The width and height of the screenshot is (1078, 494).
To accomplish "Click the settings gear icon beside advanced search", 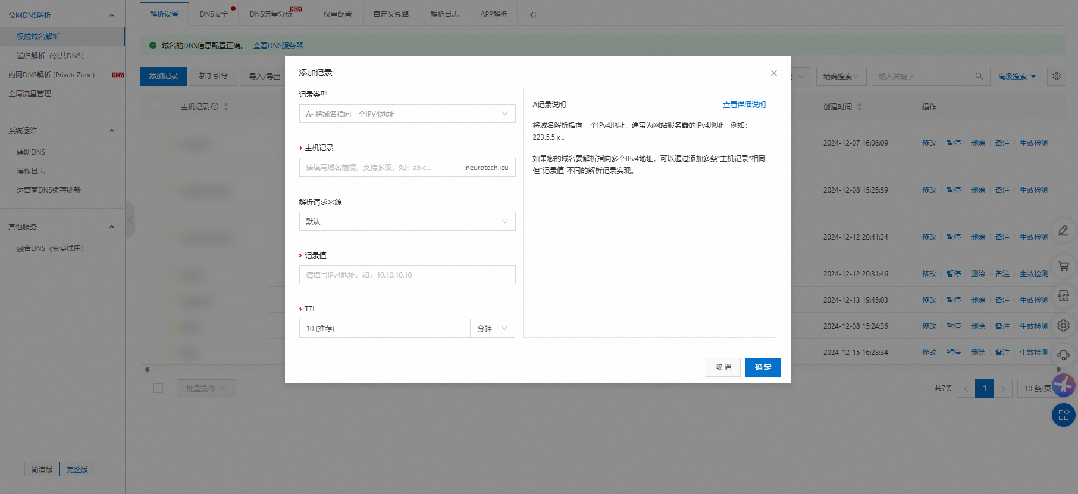I will (1056, 76).
